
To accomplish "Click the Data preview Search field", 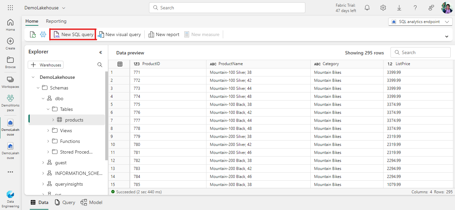I will (421, 52).
